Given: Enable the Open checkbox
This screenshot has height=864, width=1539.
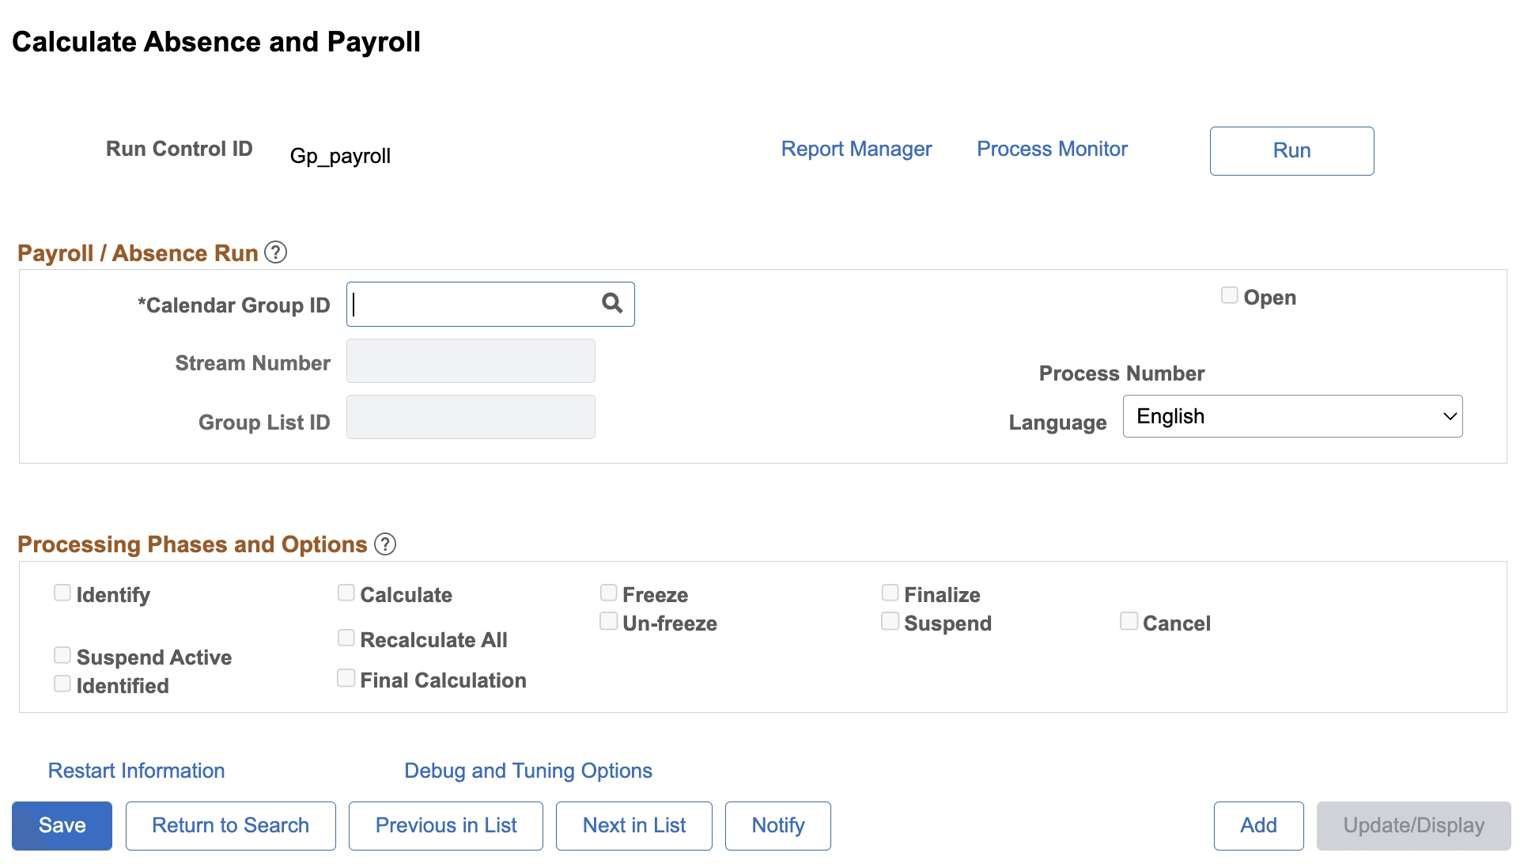Looking at the screenshot, I should [1228, 294].
